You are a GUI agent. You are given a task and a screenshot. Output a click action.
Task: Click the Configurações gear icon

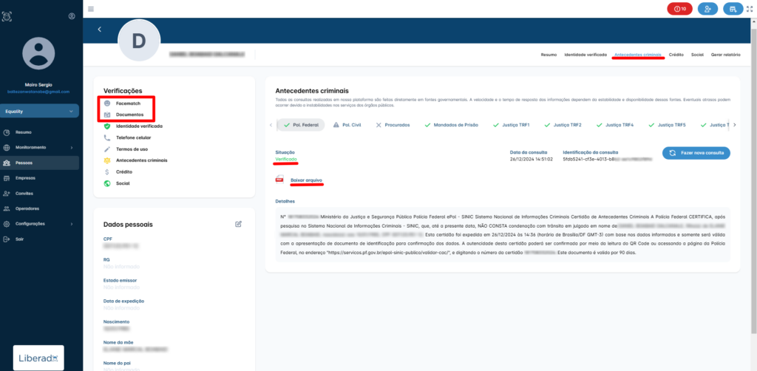pos(6,224)
